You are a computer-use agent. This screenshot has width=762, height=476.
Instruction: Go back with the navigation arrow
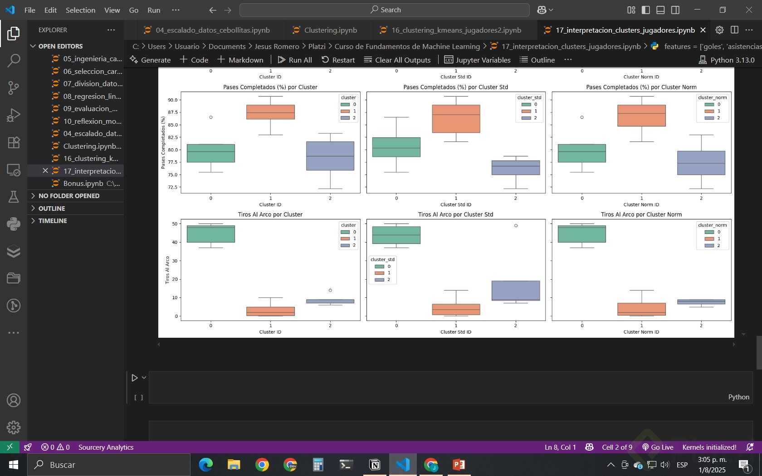(212, 10)
